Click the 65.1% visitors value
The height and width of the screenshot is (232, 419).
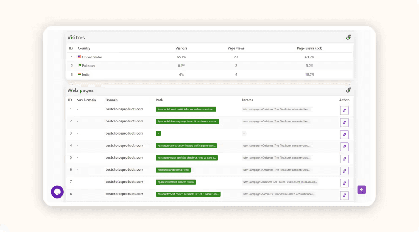pyautogui.click(x=182, y=57)
